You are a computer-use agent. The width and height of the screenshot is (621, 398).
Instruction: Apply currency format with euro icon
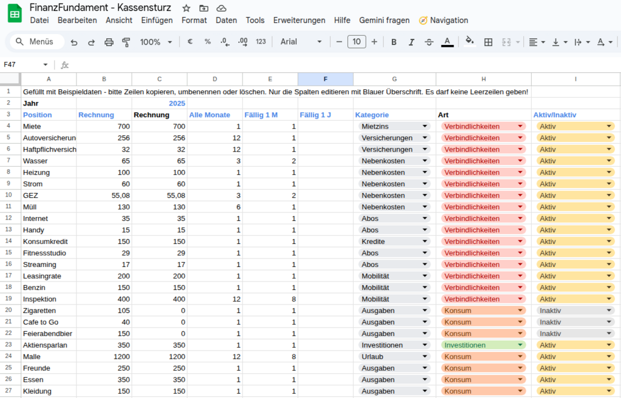pyautogui.click(x=190, y=42)
